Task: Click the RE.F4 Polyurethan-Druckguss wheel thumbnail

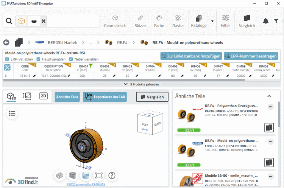Action: click(x=187, y=115)
